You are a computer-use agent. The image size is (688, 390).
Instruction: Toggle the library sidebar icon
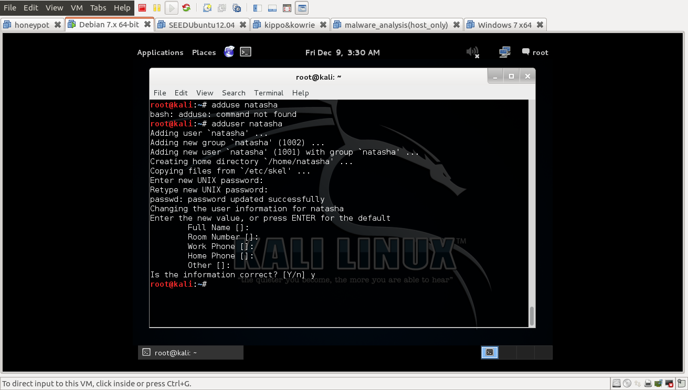pyautogui.click(x=258, y=8)
